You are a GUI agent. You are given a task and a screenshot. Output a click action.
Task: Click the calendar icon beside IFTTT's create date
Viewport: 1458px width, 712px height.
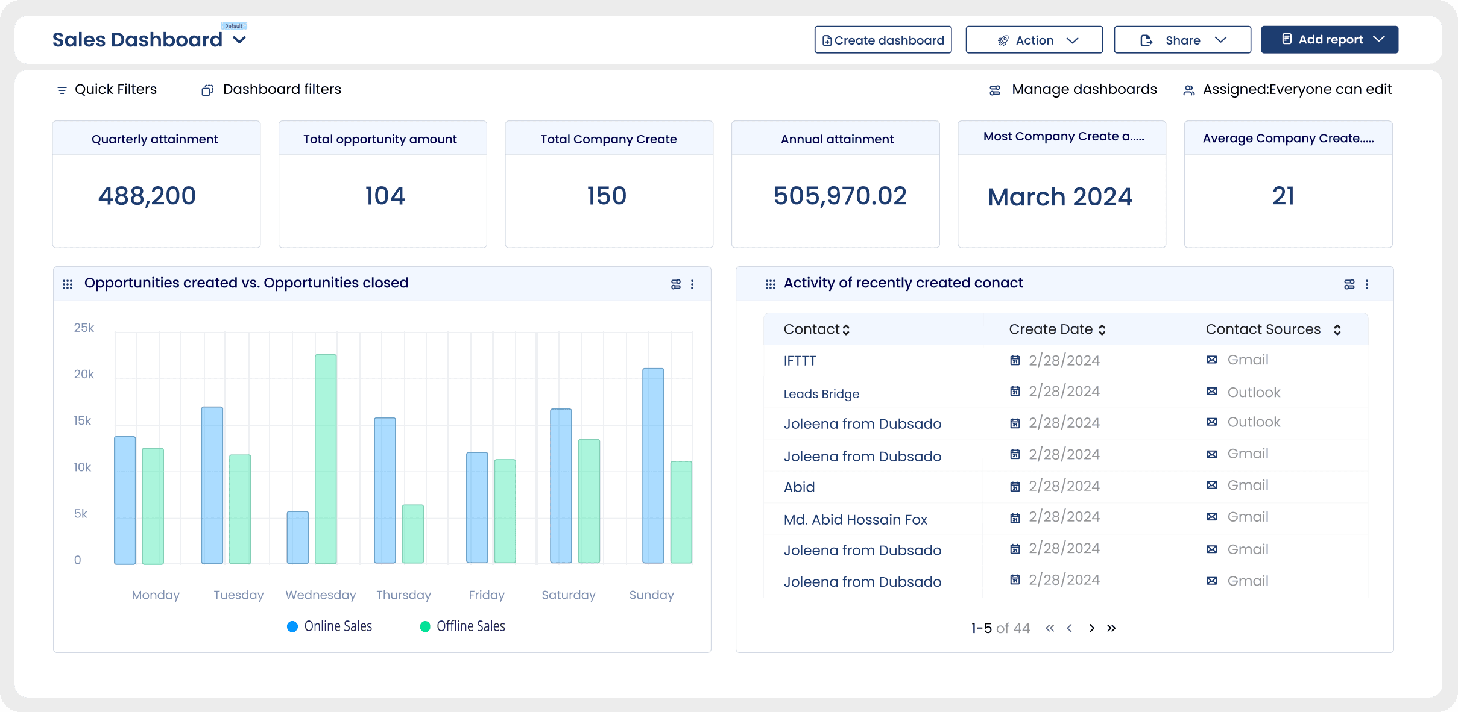(1017, 360)
